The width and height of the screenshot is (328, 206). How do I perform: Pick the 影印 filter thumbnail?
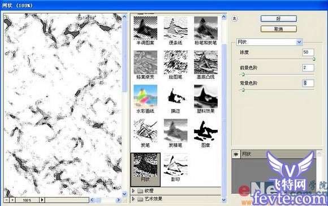pos(175,165)
